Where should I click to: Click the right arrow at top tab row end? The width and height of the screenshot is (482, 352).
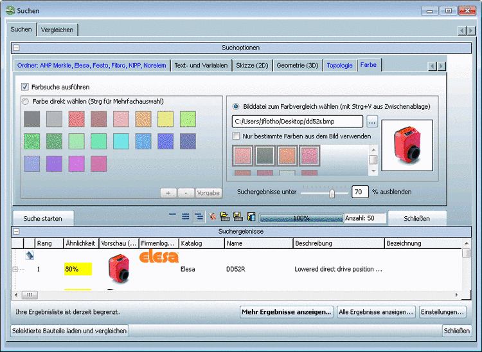pos(471,30)
